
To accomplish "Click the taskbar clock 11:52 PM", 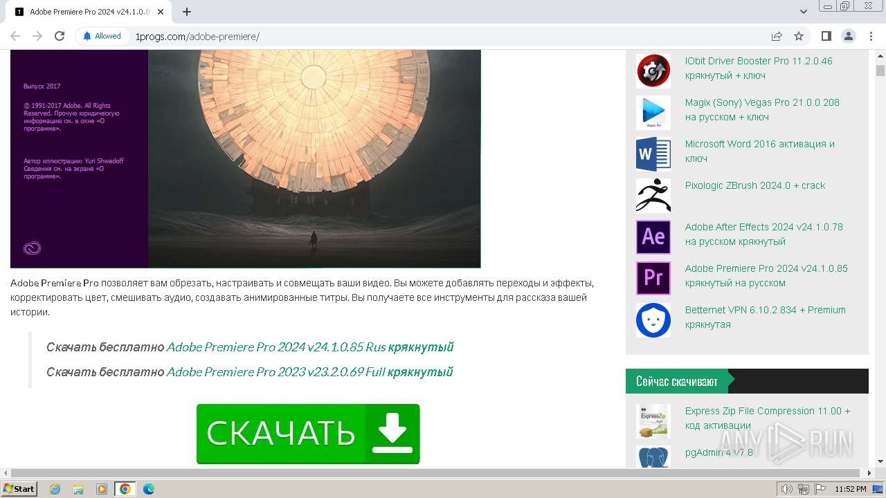I will click(851, 489).
